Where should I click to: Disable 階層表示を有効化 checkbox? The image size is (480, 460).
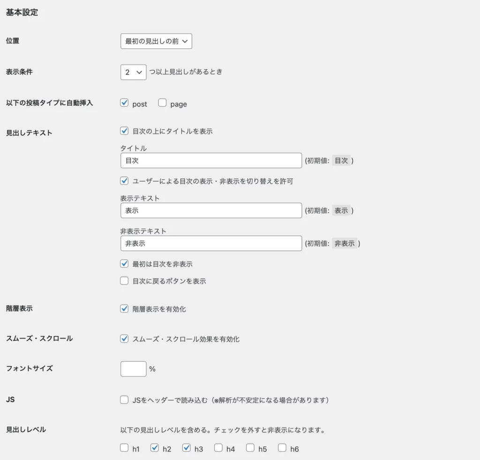pyautogui.click(x=124, y=309)
